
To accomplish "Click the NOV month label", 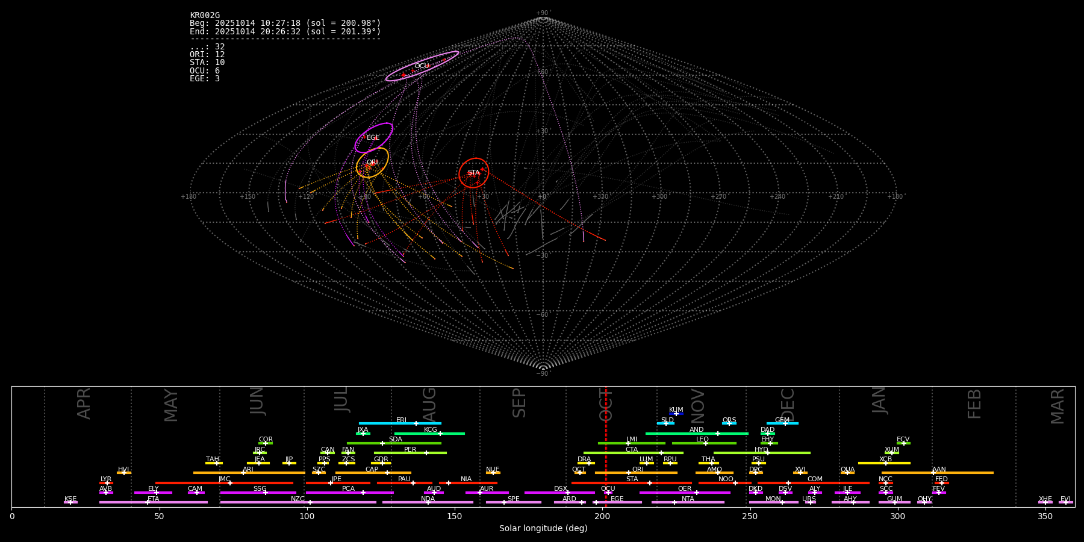I will point(698,406).
